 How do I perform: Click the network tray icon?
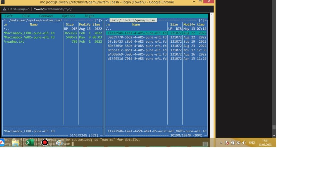(x=238, y=143)
